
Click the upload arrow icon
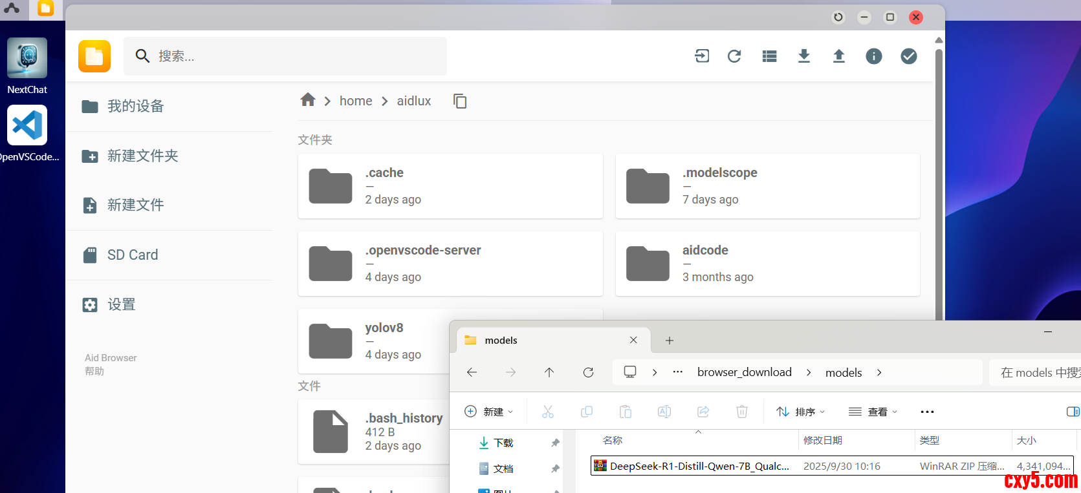tap(839, 56)
